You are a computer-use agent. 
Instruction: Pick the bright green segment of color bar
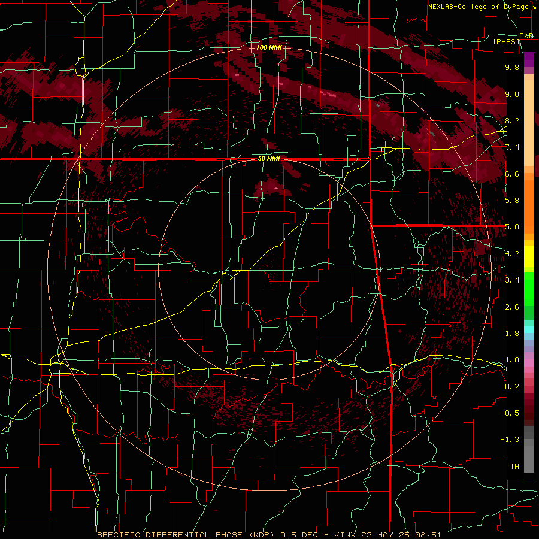(529, 289)
